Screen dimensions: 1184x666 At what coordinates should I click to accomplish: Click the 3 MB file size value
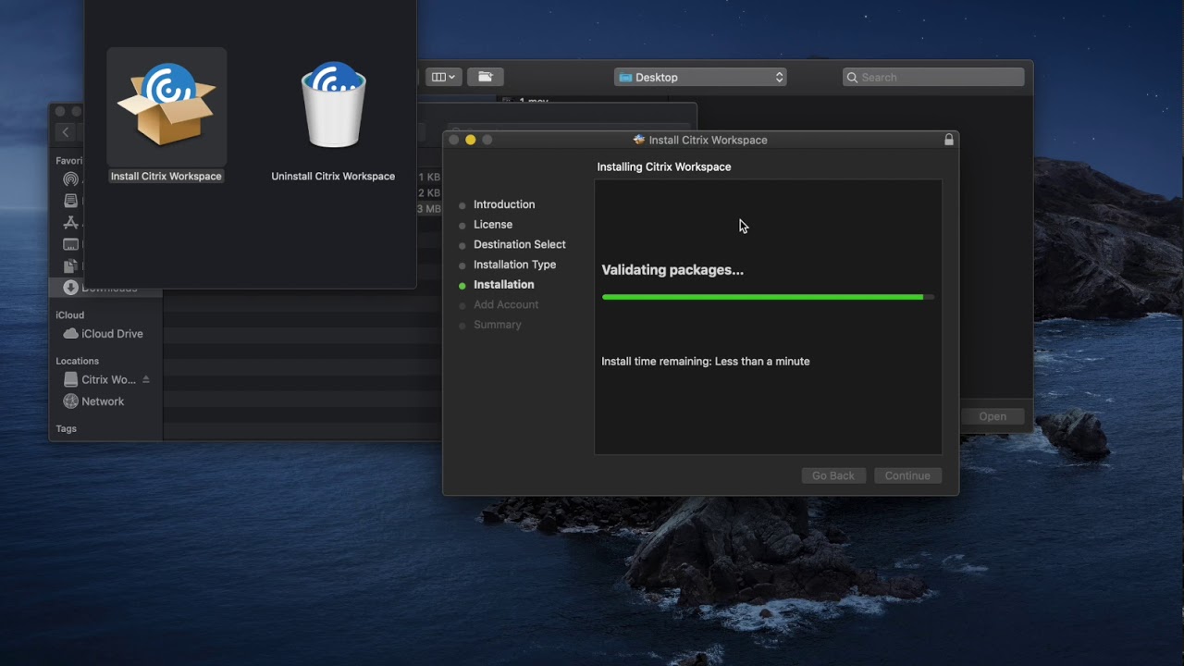click(x=428, y=209)
